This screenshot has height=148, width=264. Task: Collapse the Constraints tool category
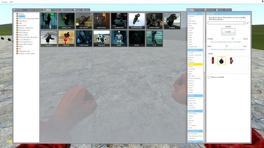tap(195, 14)
